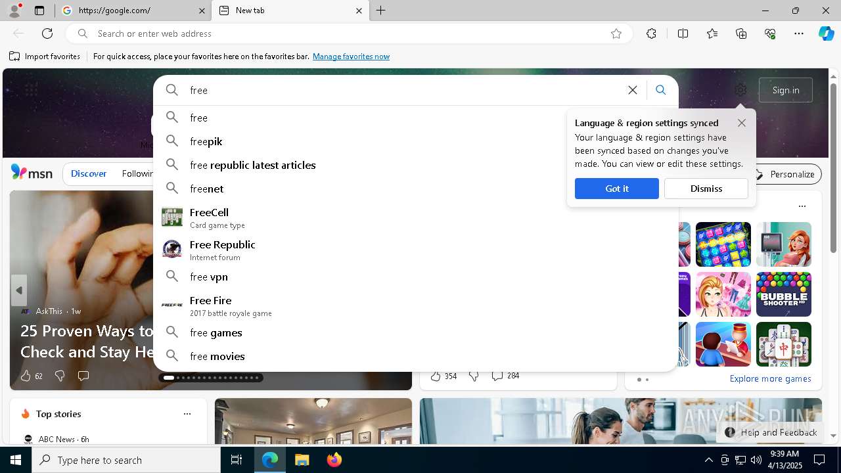Image resolution: width=841 pixels, height=473 pixels.
Task: Click the taskbar search box
Action: [x=126, y=460]
